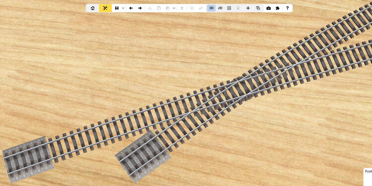Undo with the left arrow icon
Screen dimensions: 372x186
tap(131, 8)
